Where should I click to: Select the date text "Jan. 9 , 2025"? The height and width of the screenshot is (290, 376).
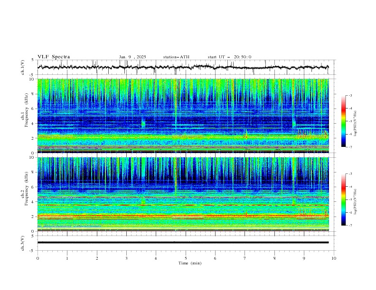point(132,57)
